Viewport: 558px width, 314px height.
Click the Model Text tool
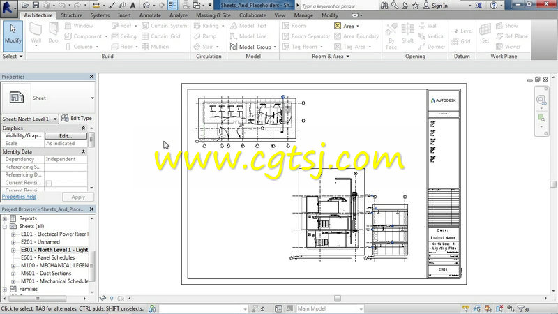[x=248, y=26]
